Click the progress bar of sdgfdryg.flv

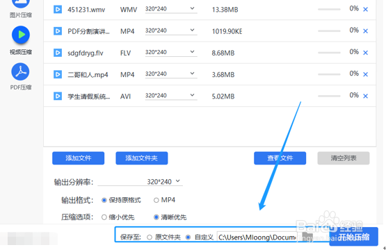(329, 53)
